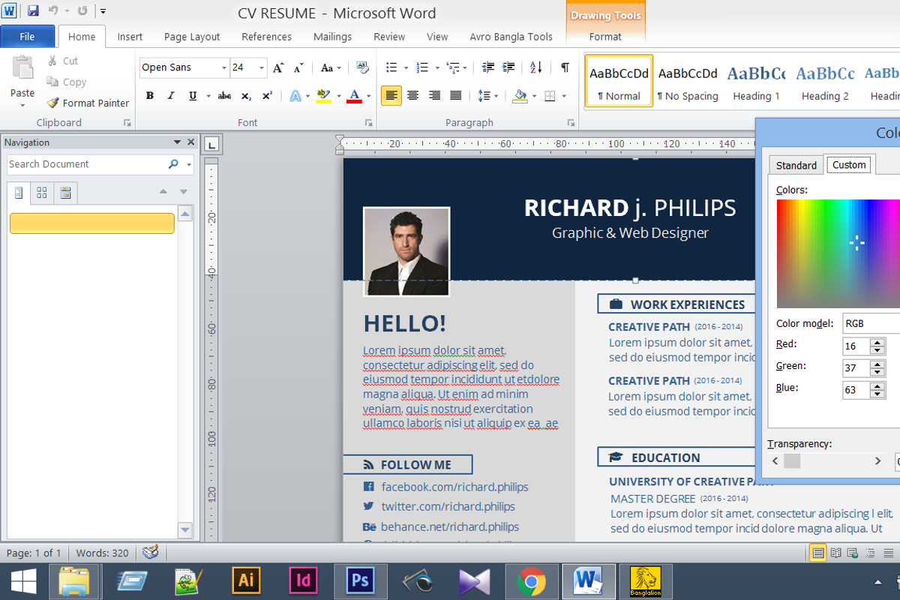The image size is (900, 600).
Task: Click the Save icon in quick access toolbar
Action: tap(33, 11)
